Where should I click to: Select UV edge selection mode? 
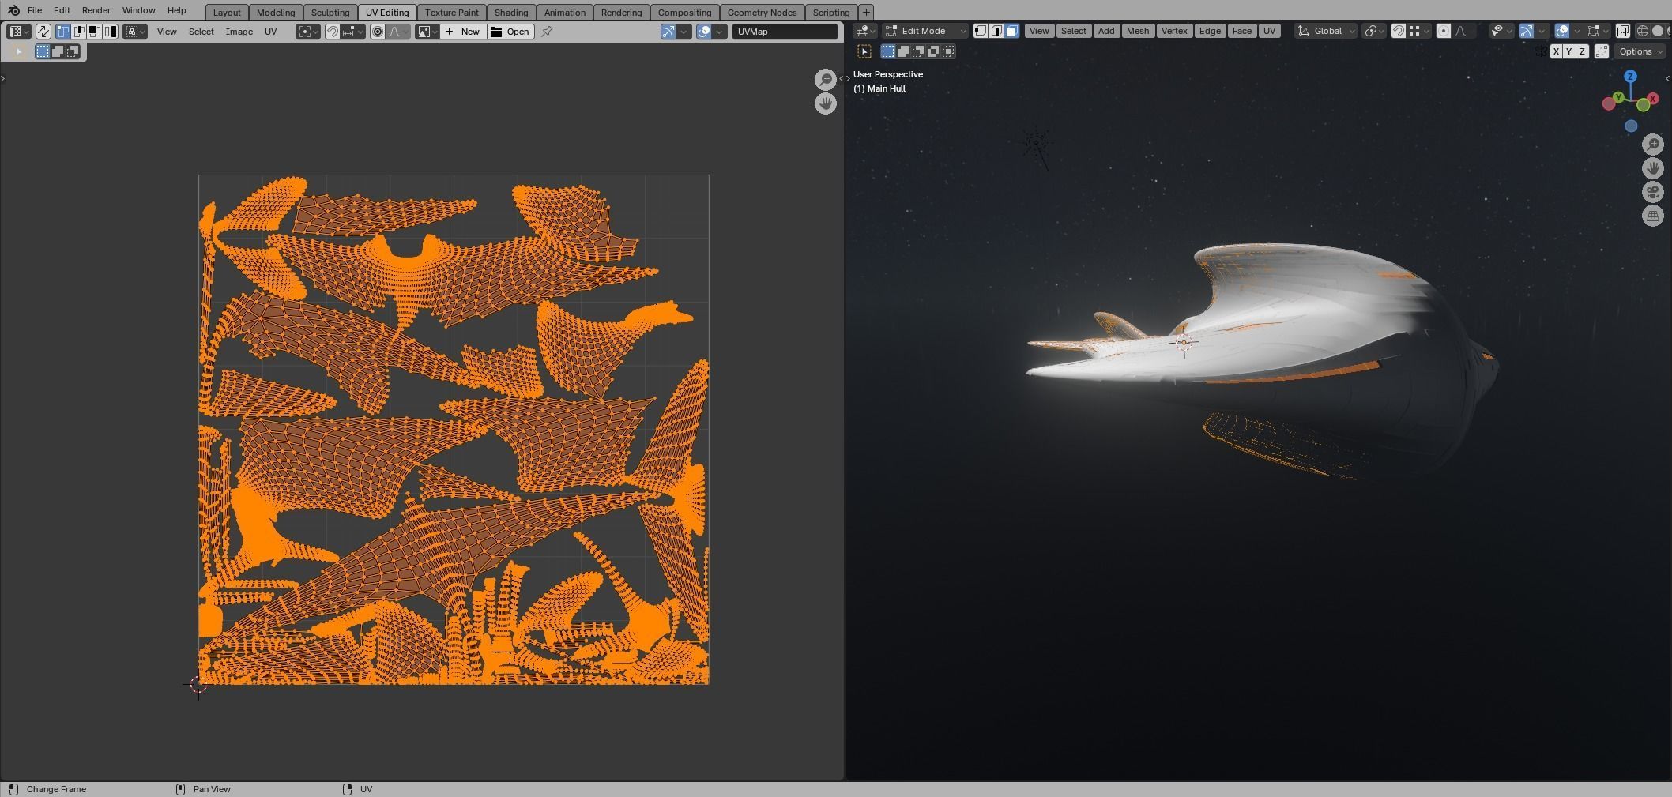click(79, 32)
